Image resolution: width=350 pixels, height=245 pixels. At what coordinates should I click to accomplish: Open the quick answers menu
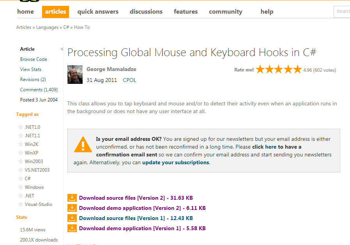point(98,12)
